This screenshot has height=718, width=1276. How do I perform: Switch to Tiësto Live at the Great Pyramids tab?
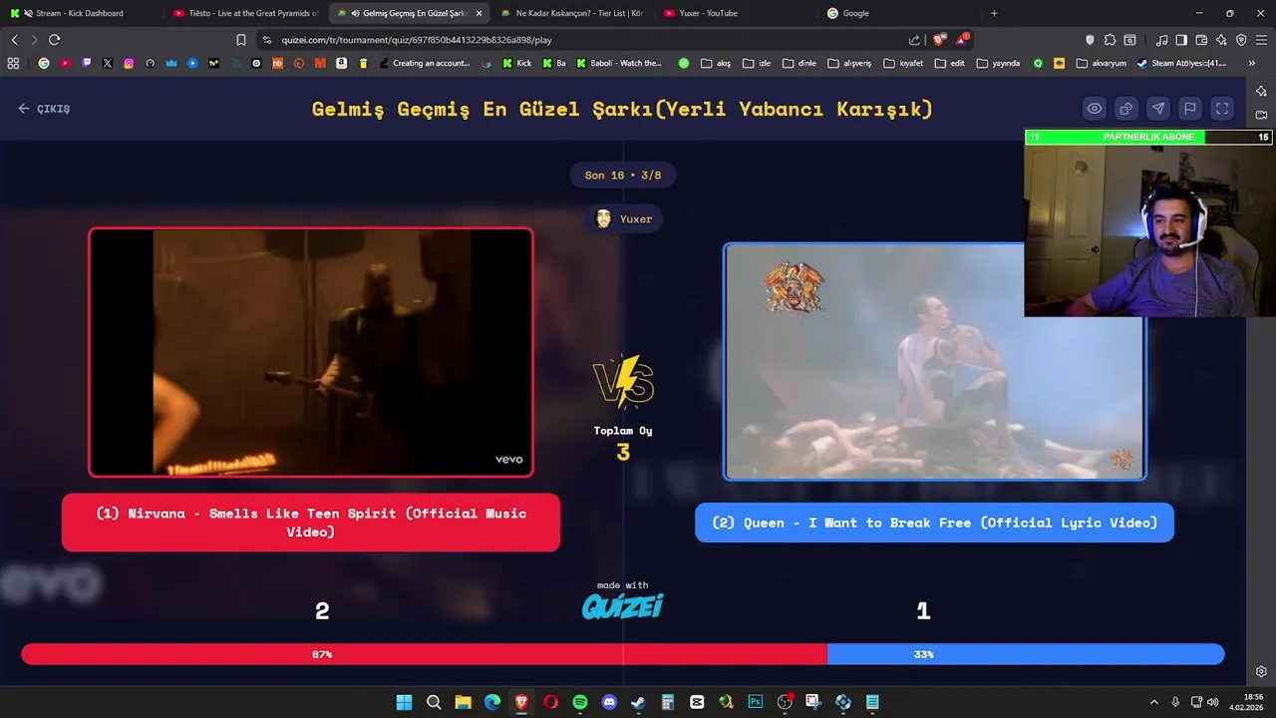tap(245, 13)
